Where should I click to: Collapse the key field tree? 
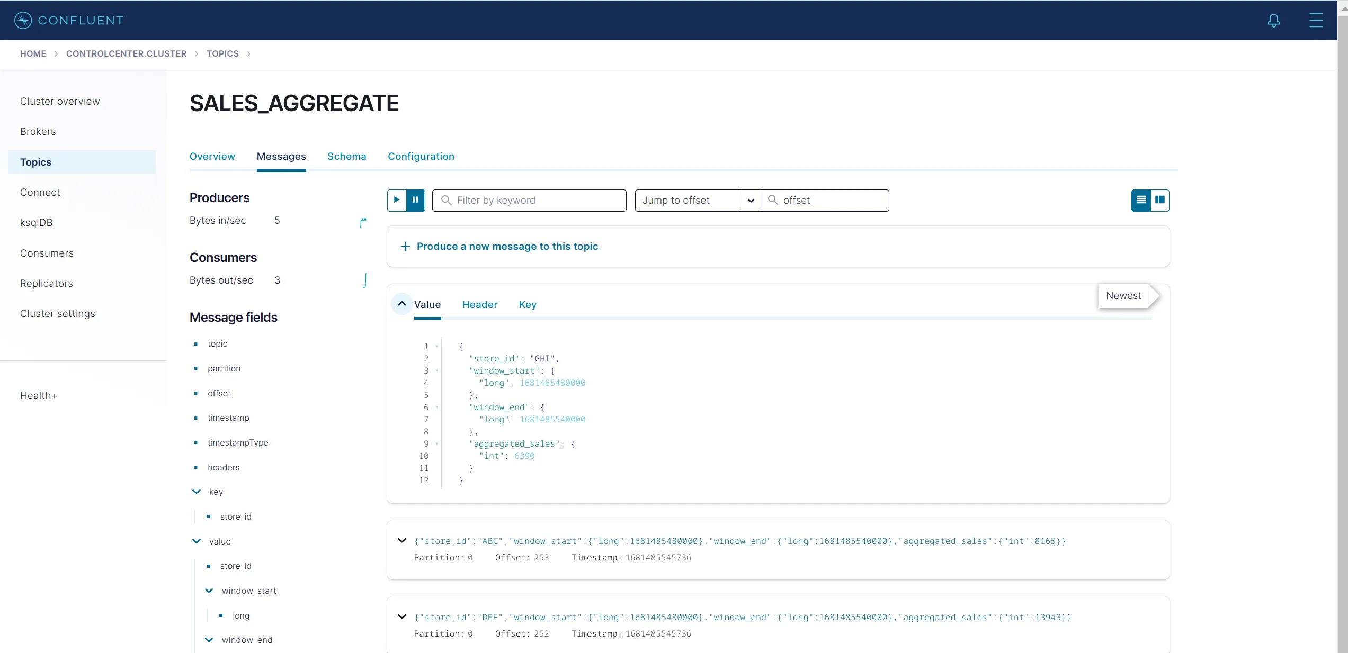(197, 492)
